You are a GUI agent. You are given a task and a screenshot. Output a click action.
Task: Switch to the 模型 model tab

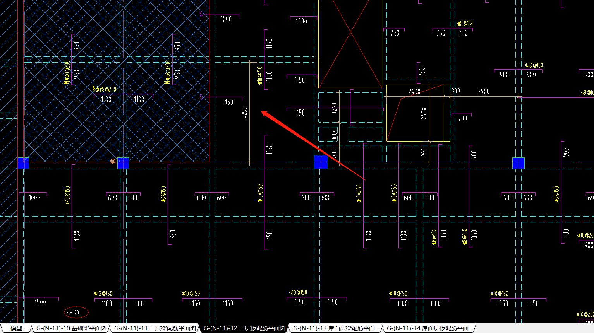[16, 328]
